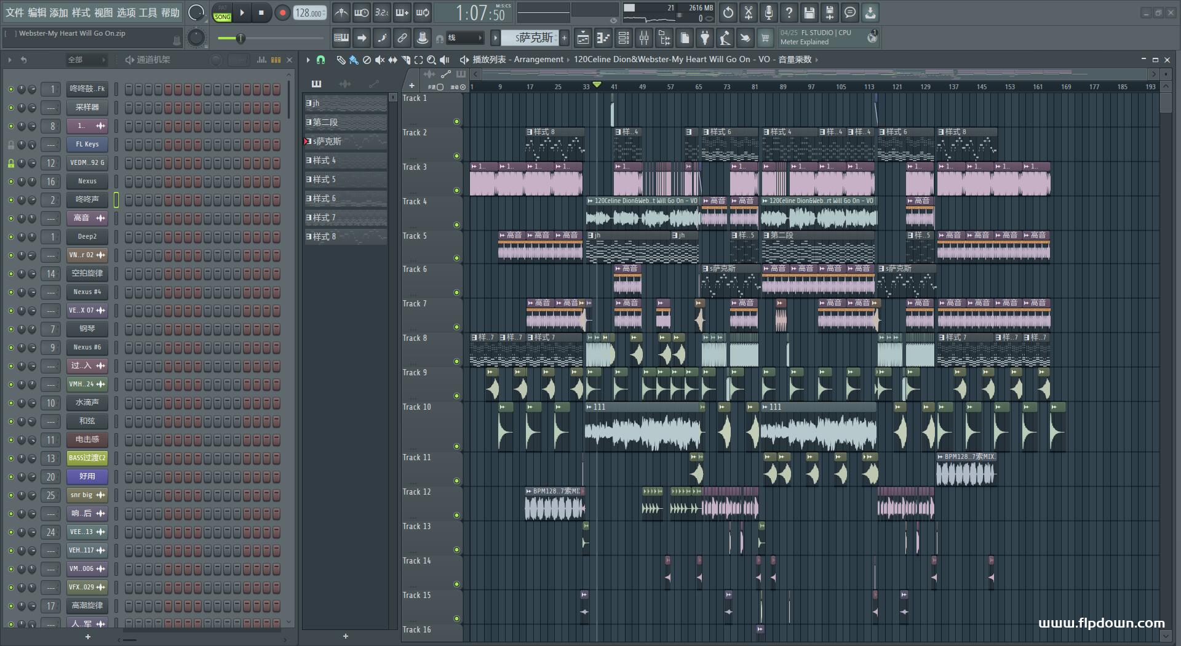
Task: Open 添加 menu
Action: click(x=59, y=12)
